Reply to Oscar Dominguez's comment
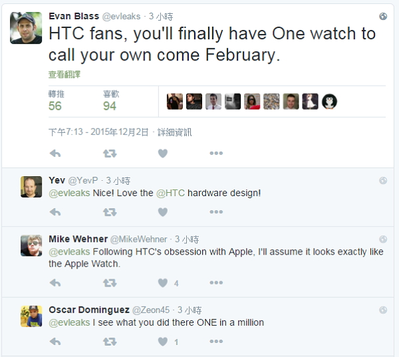This screenshot has width=399, height=357. 55,342
